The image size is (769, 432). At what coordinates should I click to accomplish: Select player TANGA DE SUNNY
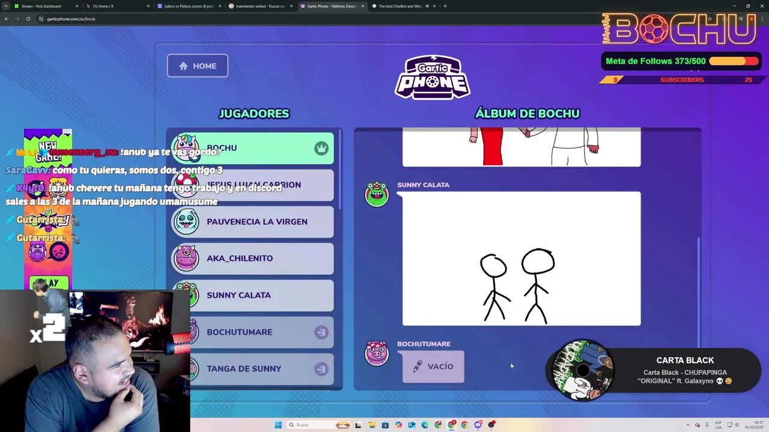252,368
